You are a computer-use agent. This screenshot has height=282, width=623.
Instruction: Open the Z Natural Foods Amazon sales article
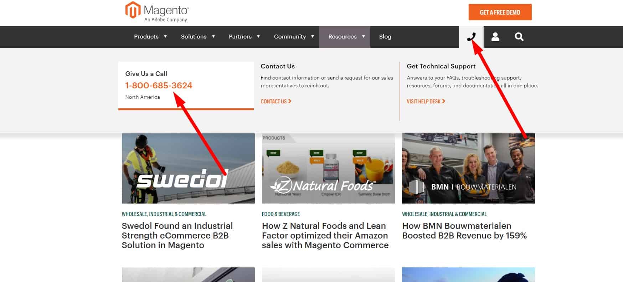click(325, 236)
